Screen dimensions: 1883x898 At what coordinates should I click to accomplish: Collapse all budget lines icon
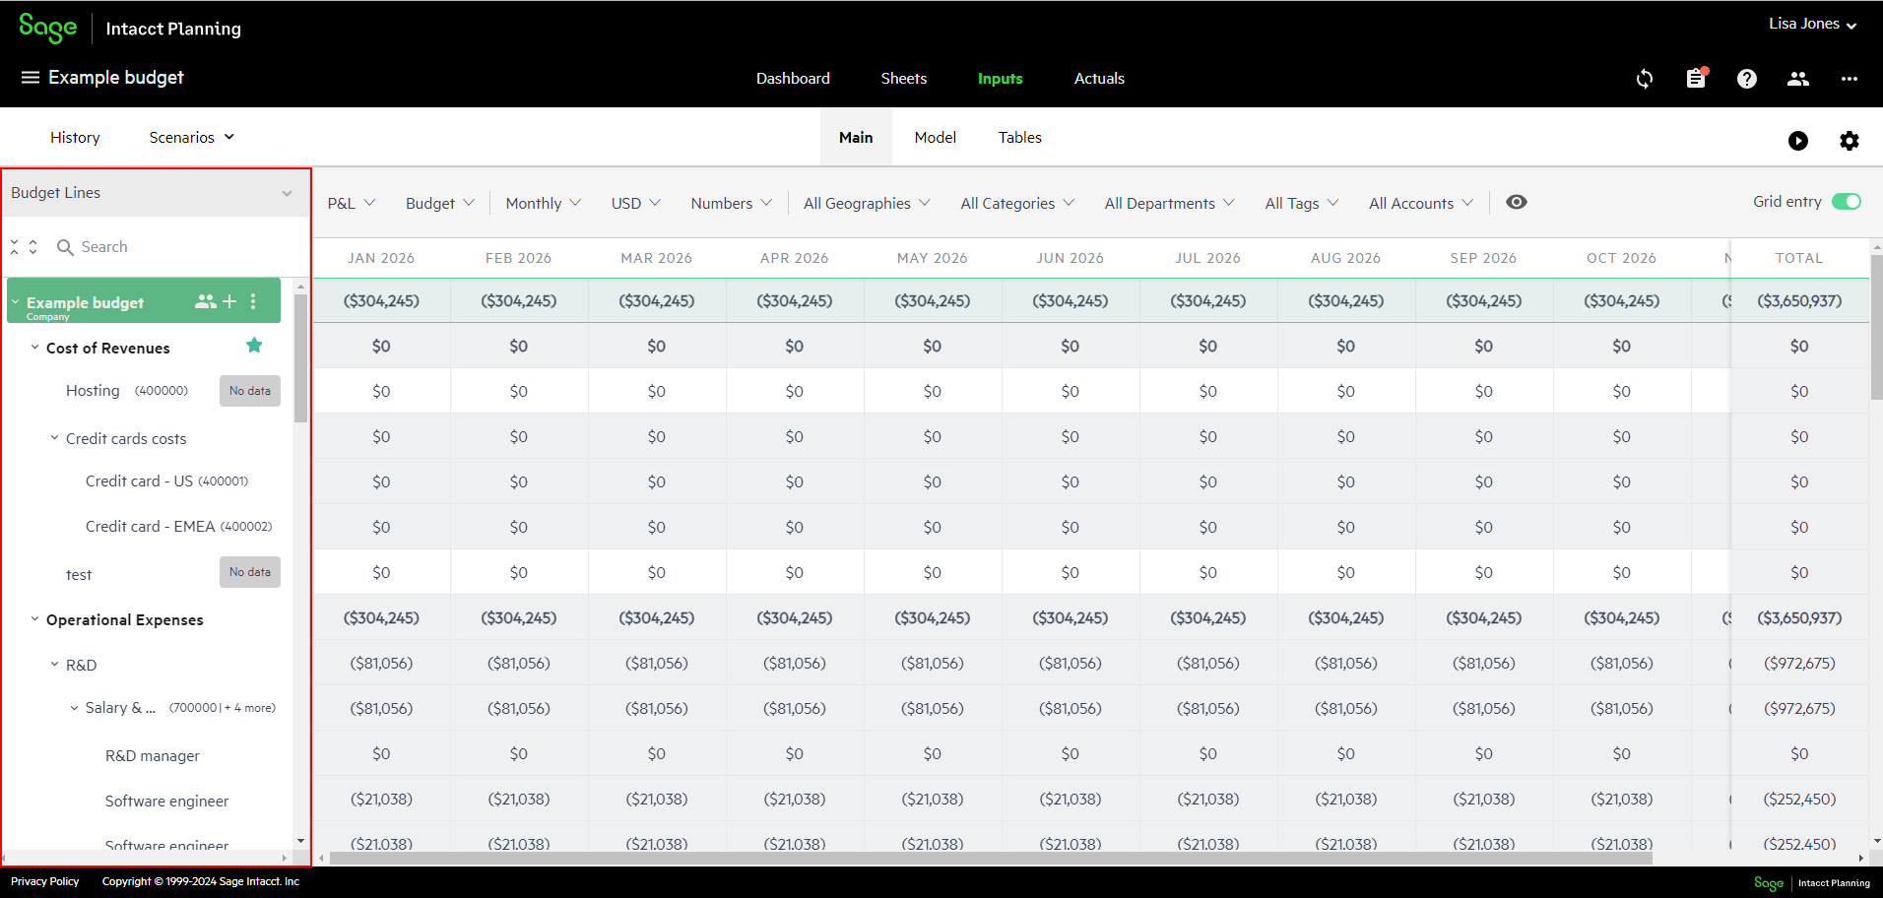[x=15, y=247]
